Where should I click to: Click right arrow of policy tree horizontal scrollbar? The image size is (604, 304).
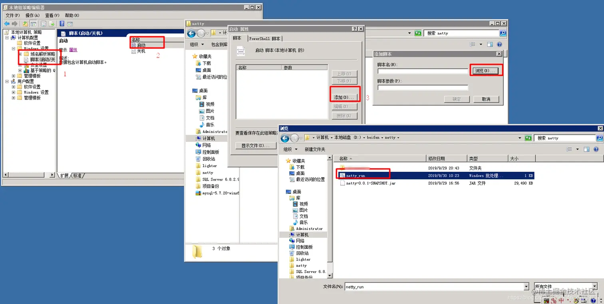52,175
